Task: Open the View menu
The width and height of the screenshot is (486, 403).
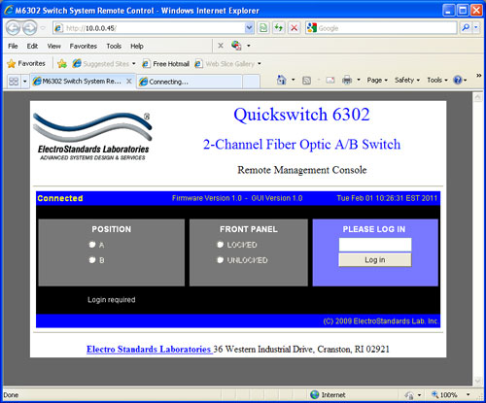Action: [53, 46]
